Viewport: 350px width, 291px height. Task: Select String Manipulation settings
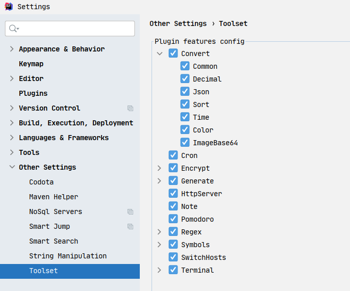coord(68,256)
